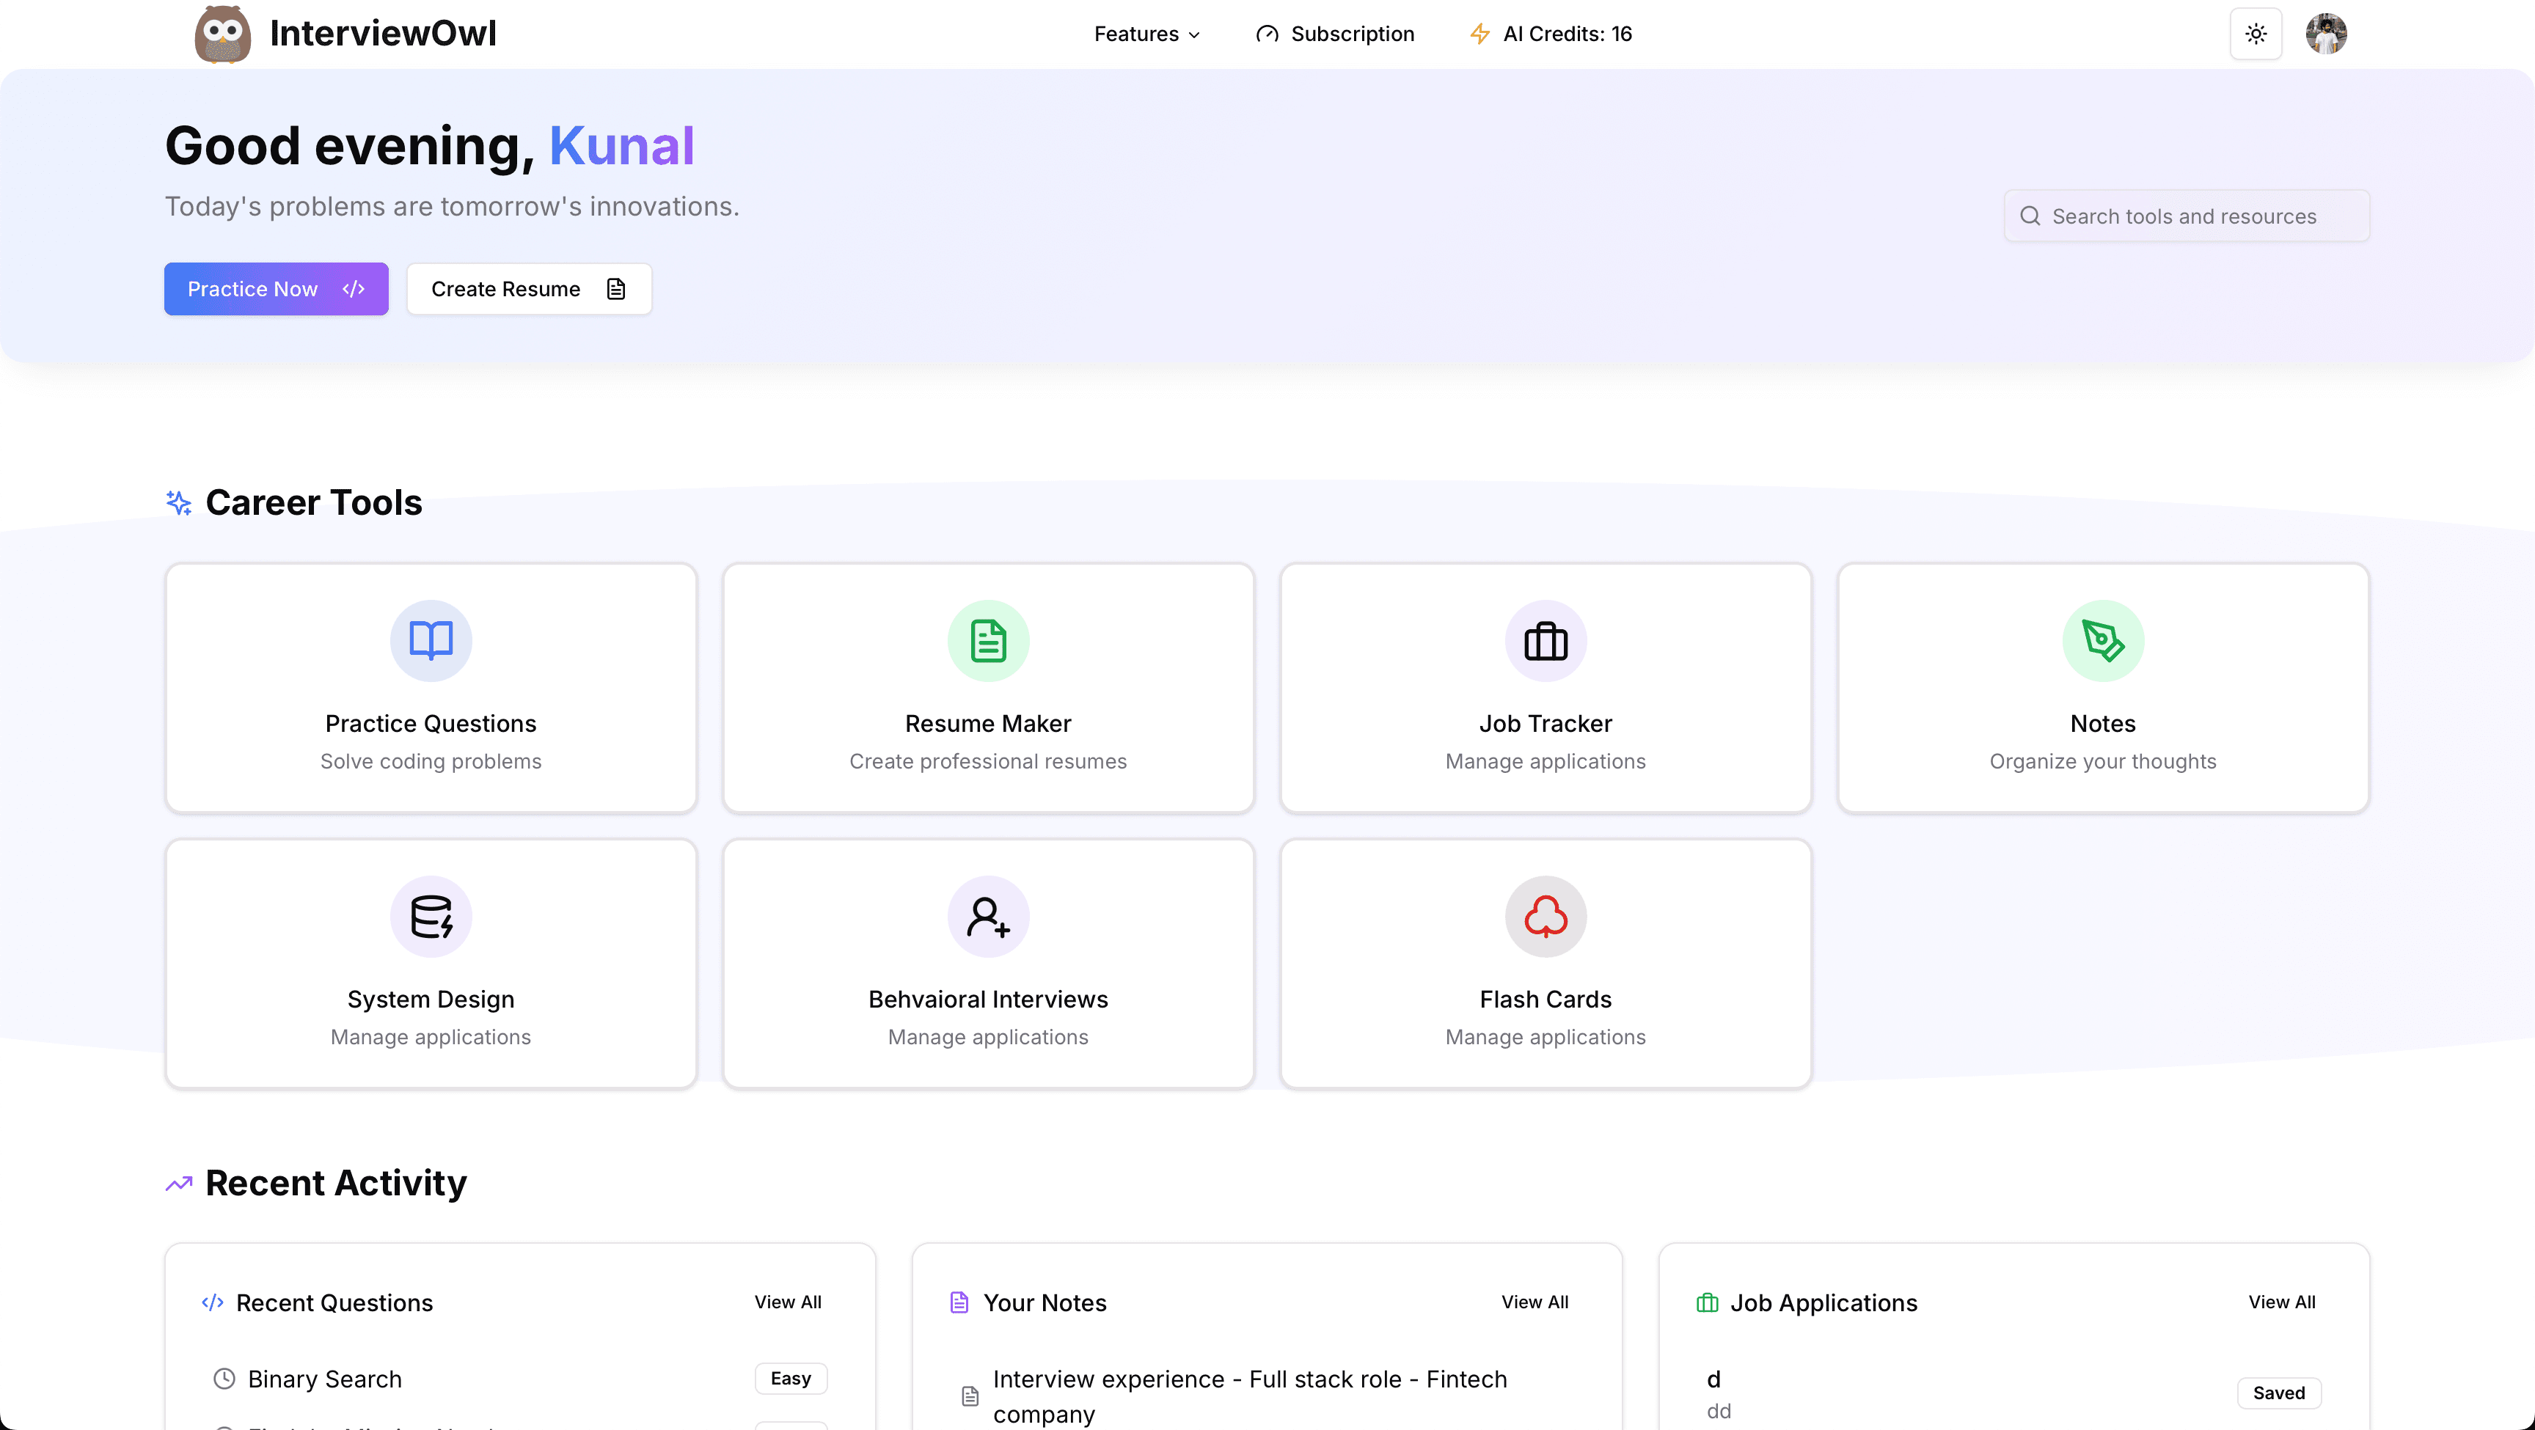
Task: Click the sparkles icon beside Career Tools
Action: point(178,503)
